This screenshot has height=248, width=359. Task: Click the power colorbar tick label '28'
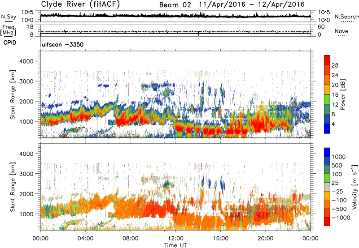click(x=335, y=65)
